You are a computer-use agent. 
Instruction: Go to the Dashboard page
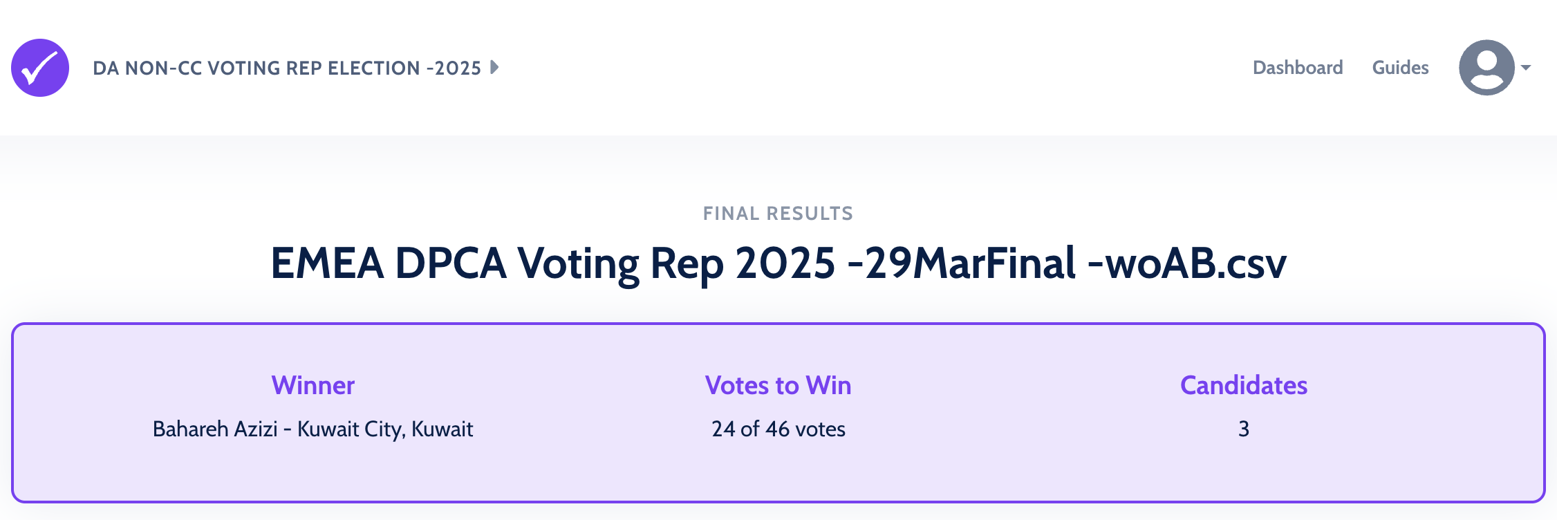coord(1298,68)
